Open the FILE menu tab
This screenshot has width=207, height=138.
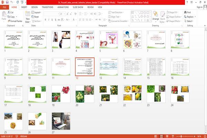(4, 7)
